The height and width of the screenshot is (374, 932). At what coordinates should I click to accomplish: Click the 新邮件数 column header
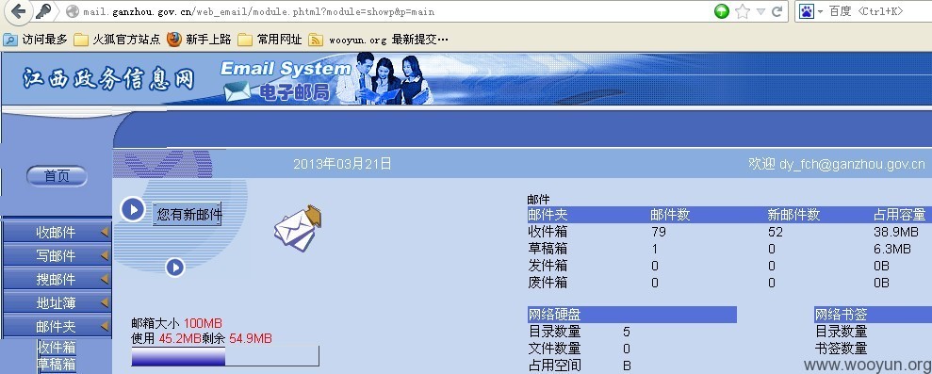click(794, 215)
